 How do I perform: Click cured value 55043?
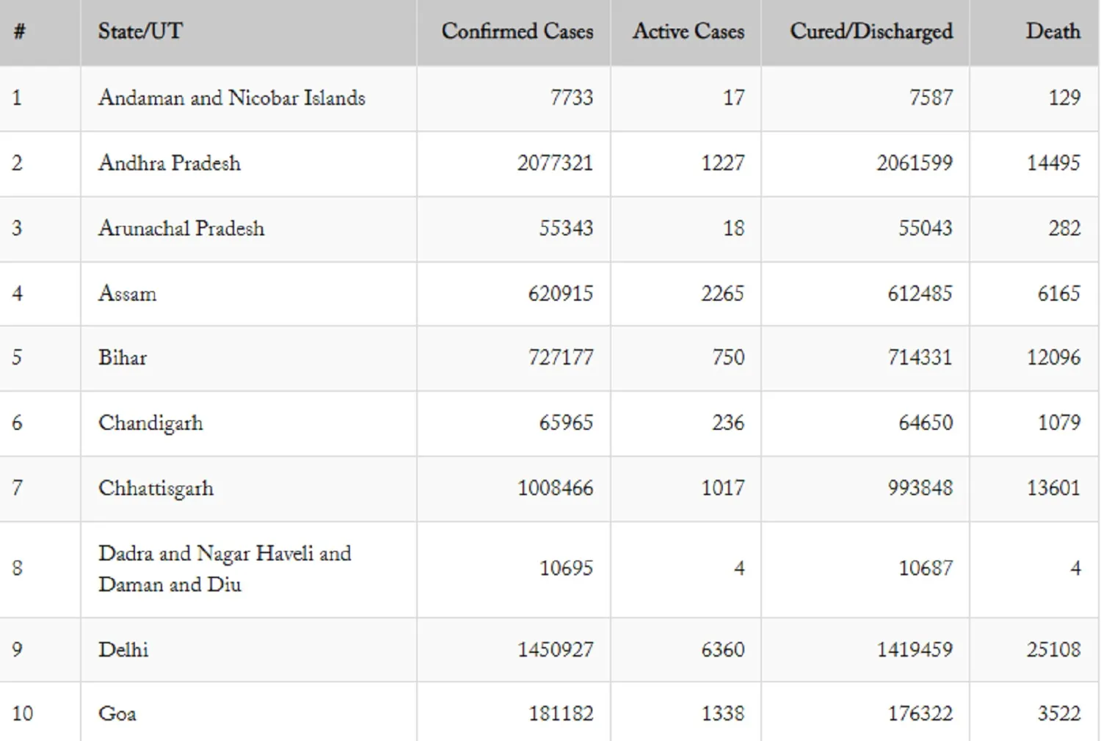point(926,228)
